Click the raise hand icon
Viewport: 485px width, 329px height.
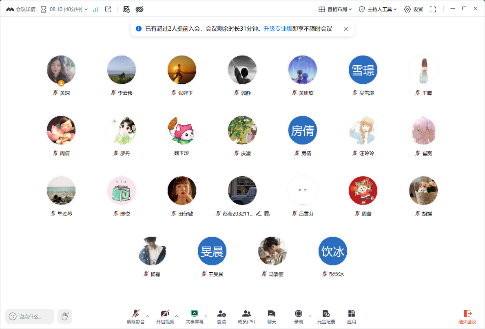[65, 316]
